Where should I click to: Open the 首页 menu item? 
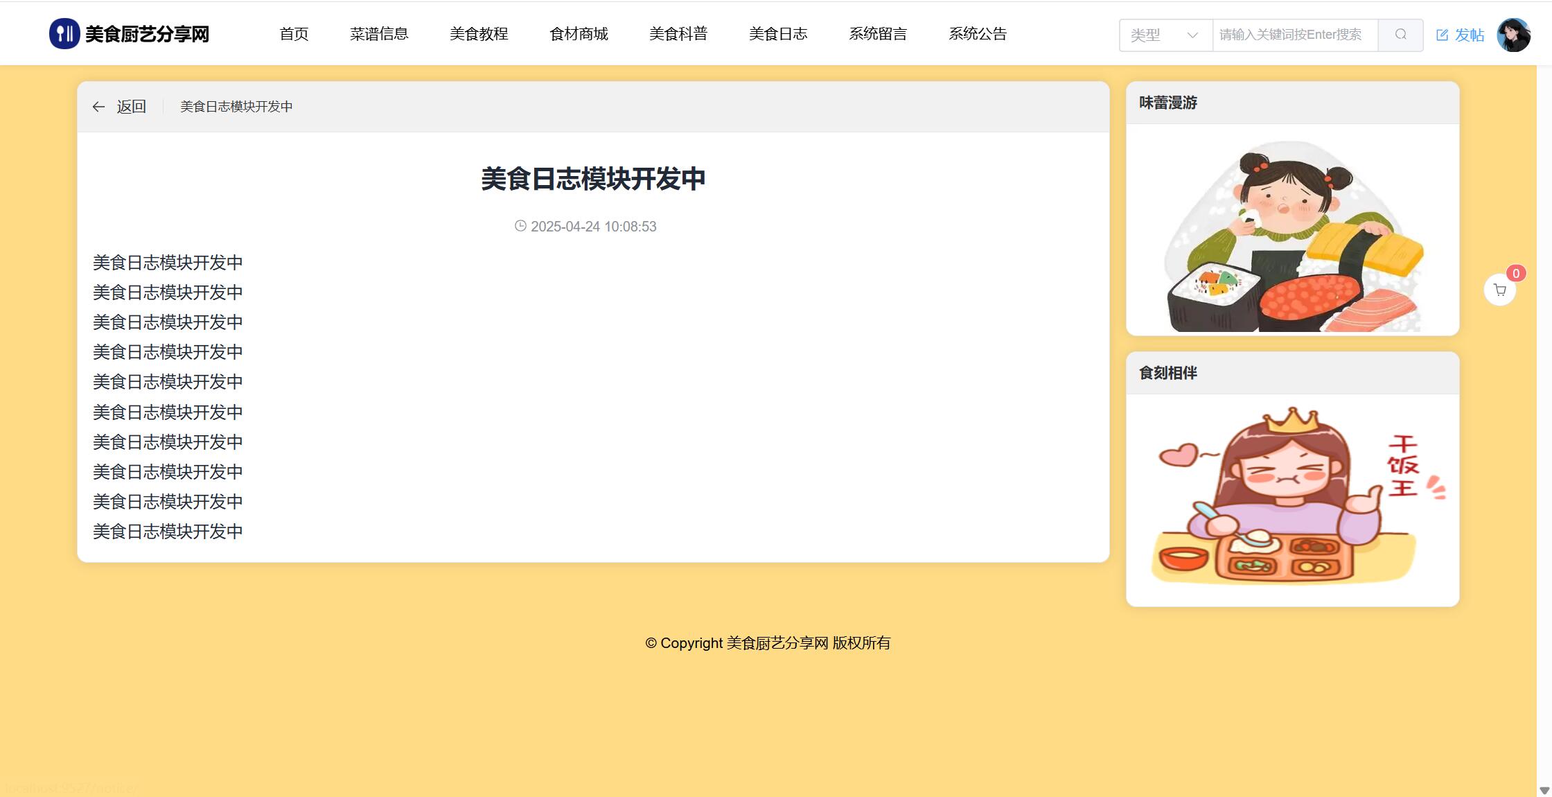294,34
